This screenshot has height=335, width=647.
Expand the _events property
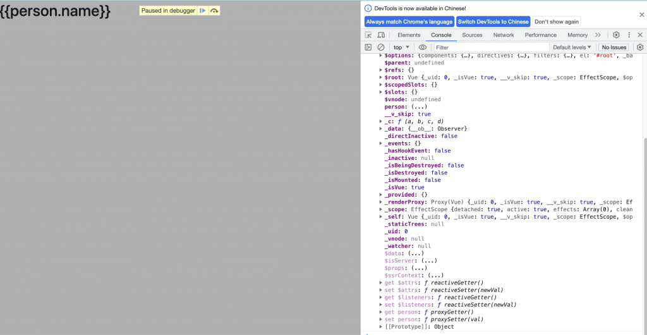(x=381, y=143)
